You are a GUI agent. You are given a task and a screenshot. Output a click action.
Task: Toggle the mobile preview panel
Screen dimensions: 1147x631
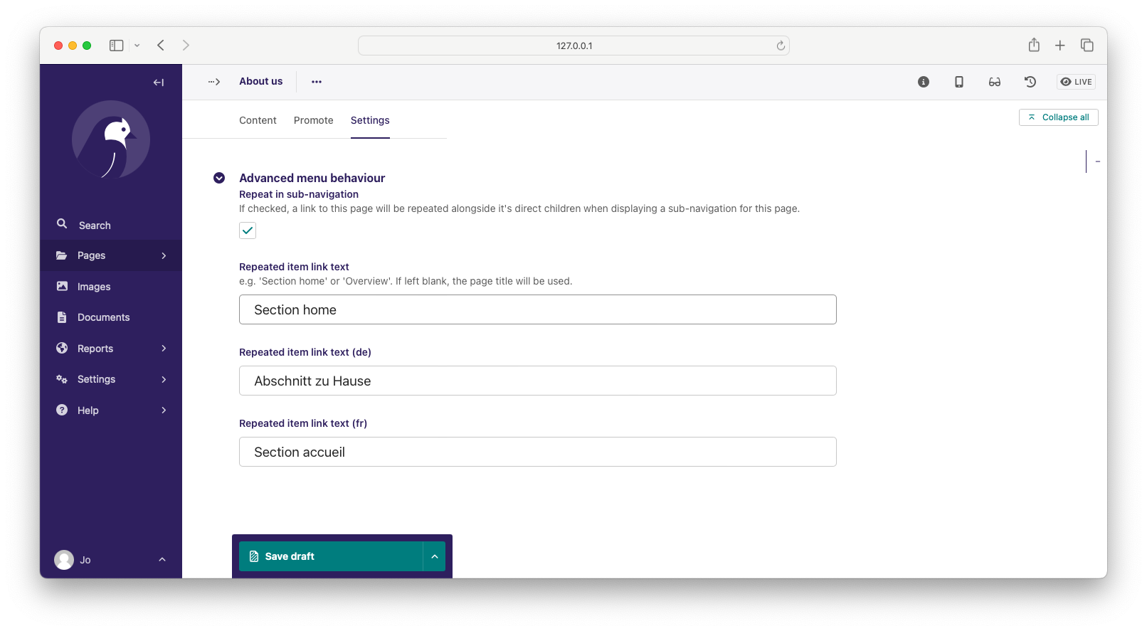coord(959,82)
